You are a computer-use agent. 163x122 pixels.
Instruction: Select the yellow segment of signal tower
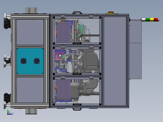[x=152, y=20]
